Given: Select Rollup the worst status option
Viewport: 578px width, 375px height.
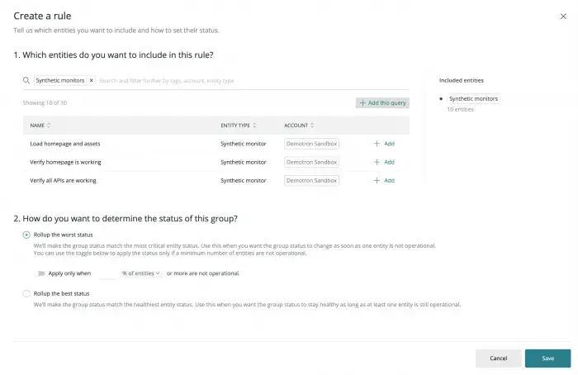Looking at the screenshot, I should click(26, 235).
